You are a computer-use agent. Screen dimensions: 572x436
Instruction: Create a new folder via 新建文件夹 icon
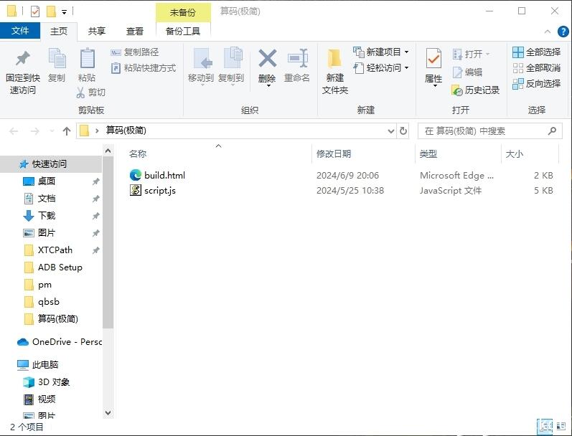[x=334, y=59]
